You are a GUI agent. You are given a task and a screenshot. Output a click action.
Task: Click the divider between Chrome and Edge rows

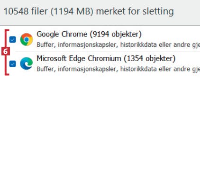(108, 52)
